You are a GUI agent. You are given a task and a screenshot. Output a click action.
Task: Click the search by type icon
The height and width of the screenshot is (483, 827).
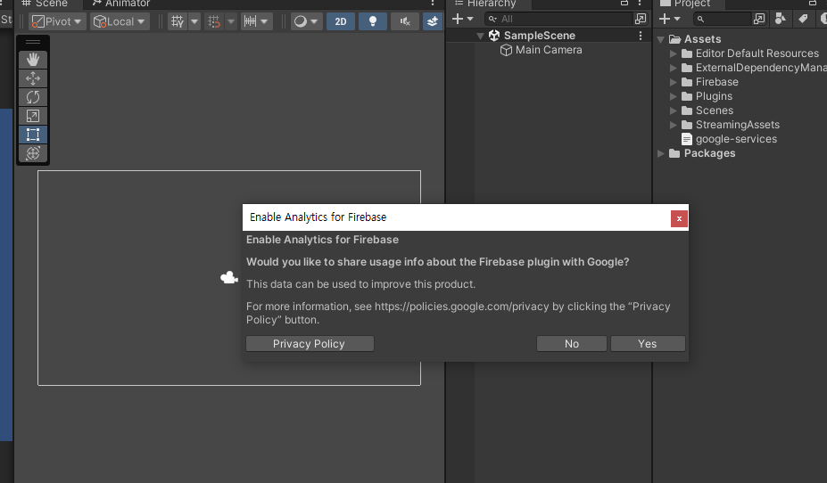781,19
